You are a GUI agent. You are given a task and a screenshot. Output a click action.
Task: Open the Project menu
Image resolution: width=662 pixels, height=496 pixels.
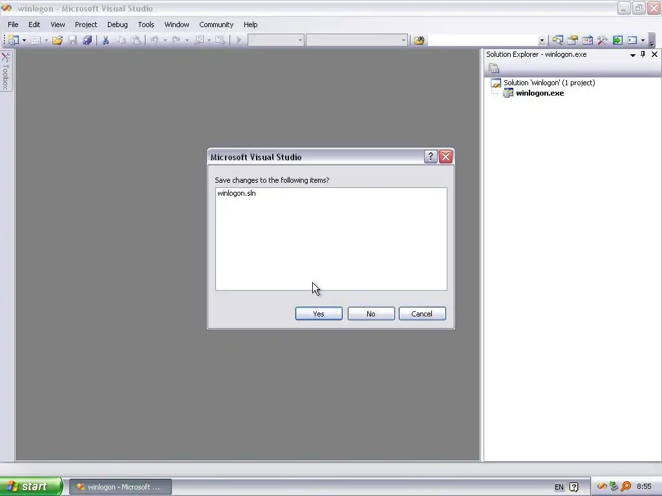pyautogui.click(x=86, y=25)
